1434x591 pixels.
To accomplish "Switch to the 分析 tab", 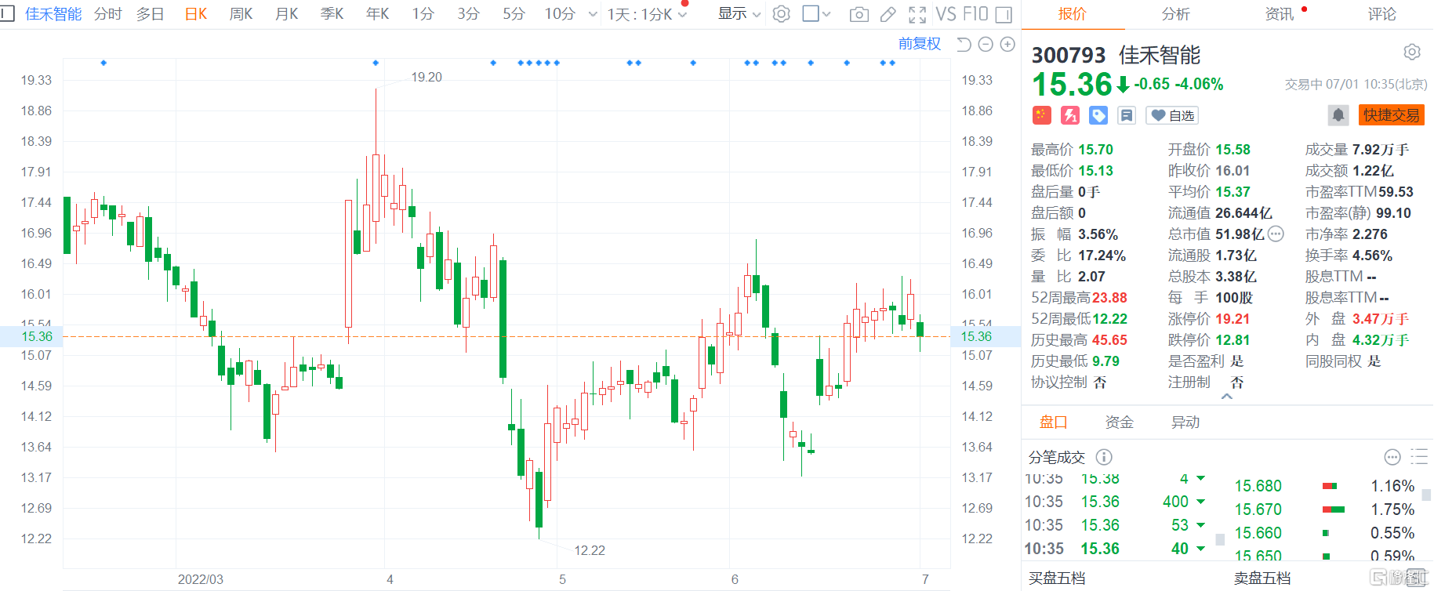I will click(1175, 14).
